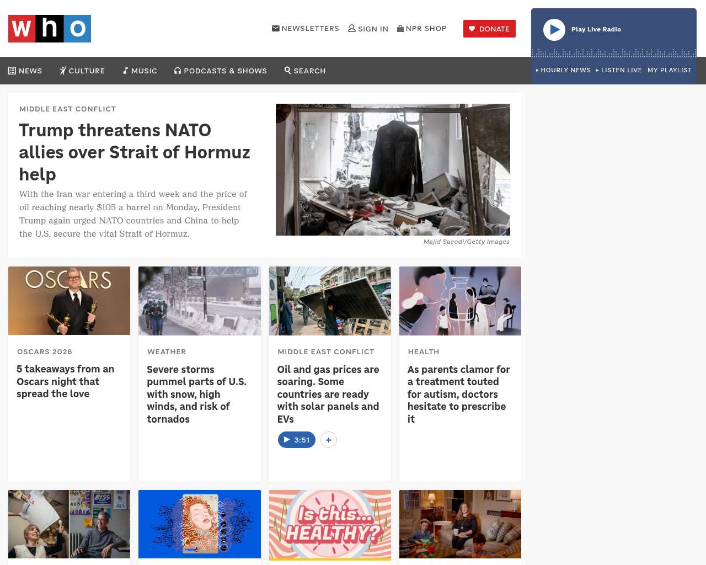Click the Search magnifier icon

point(287,70)
